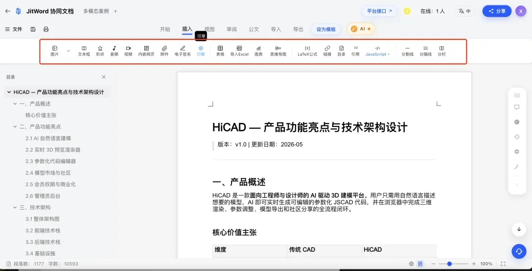
Task: Close the 目录 outline panel
Action: [104, 77]
